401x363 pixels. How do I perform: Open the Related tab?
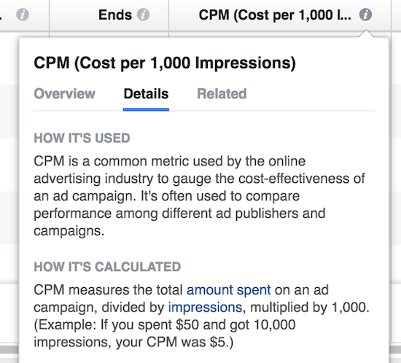(x=222, y=93)
